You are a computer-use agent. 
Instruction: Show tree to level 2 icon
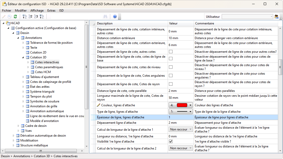(x=30, y=16)
